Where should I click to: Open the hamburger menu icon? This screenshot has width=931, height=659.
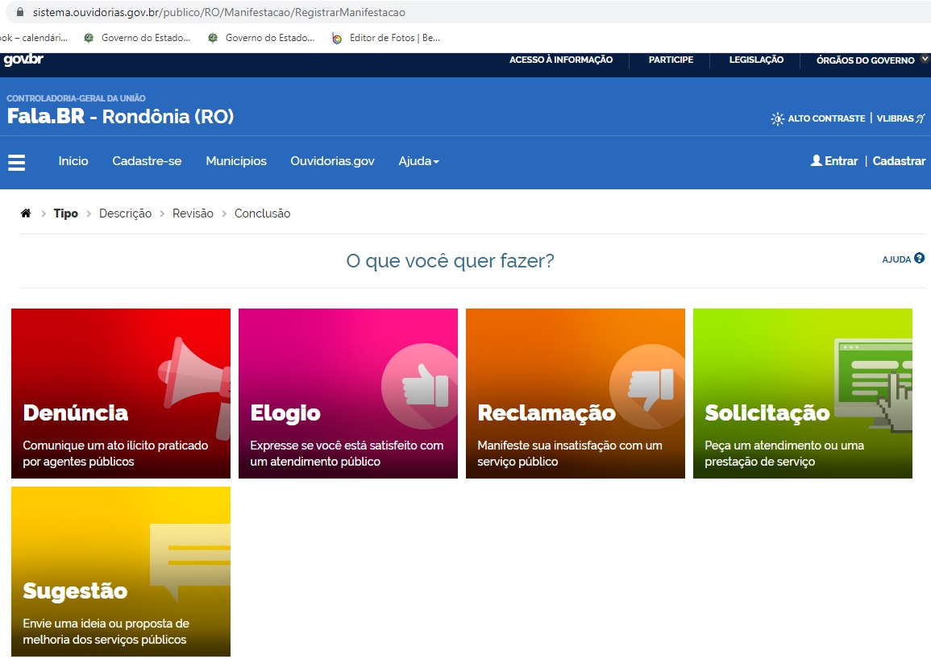point(17,162)
